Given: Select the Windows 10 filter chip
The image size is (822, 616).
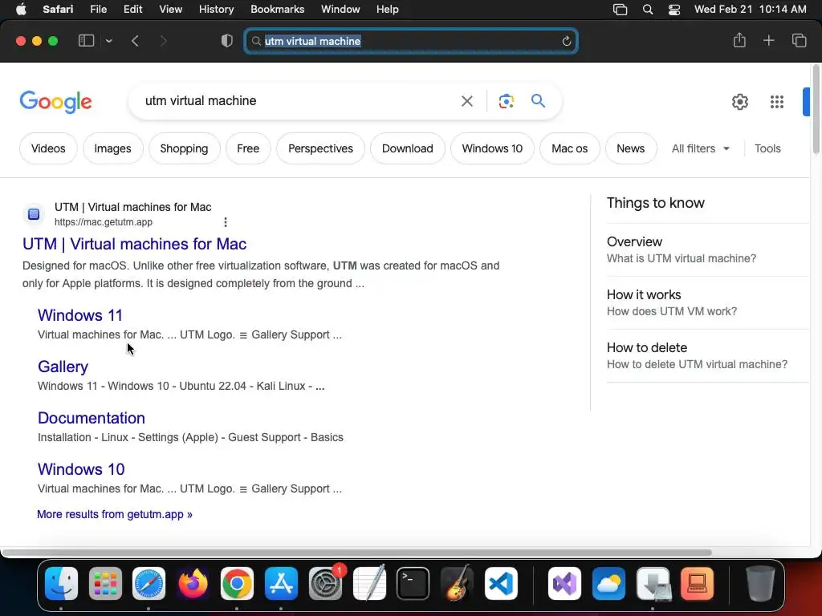Looking at the screenshot, I should [492, 148].
